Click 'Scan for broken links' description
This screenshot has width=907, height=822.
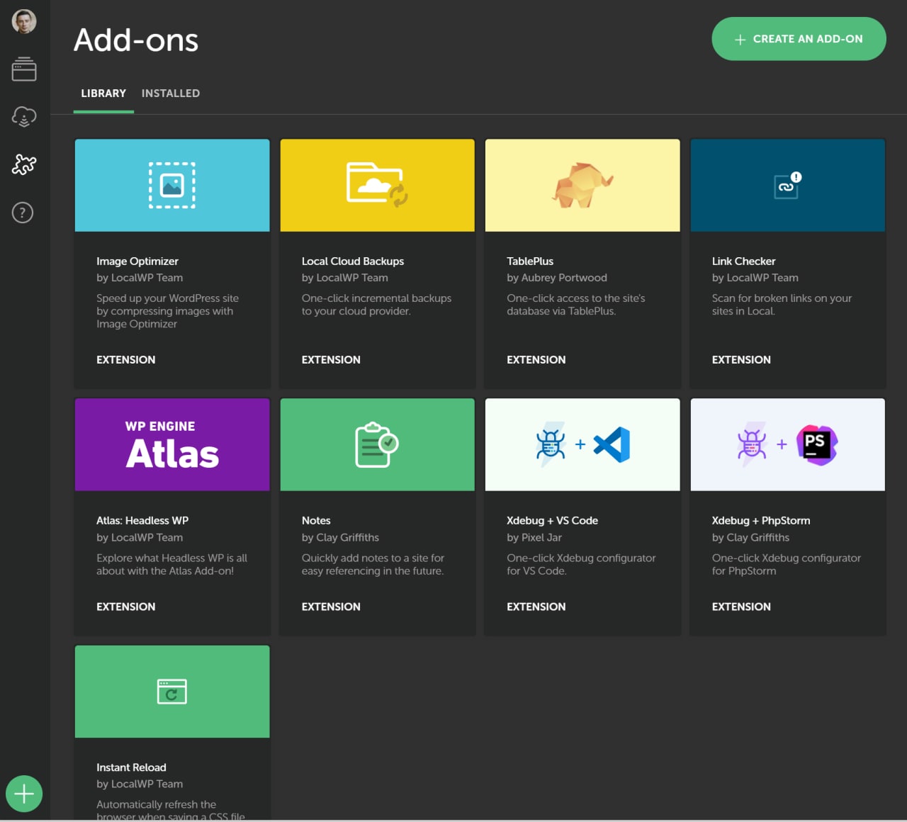(x=782, y=305)
